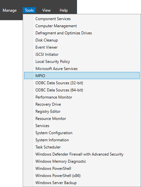Start Disk Cleanup
This screenshot has height=187, width=141.
(82, 40)
